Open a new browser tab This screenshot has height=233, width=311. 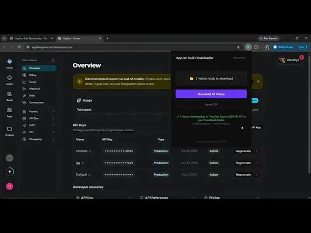(107, 38)
